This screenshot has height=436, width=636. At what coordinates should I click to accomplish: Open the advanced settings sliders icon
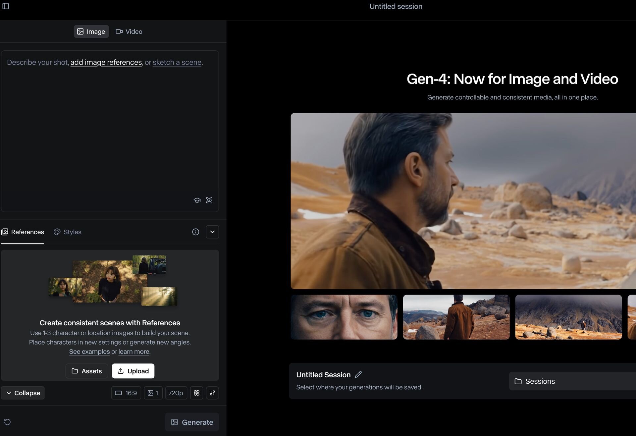[x=212, y=393]
